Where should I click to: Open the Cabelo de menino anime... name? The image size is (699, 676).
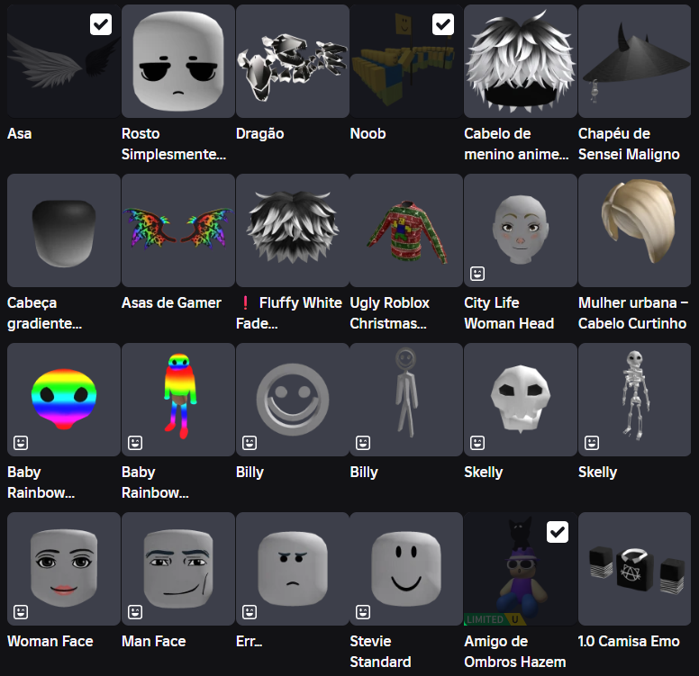[x=516, y=144]
